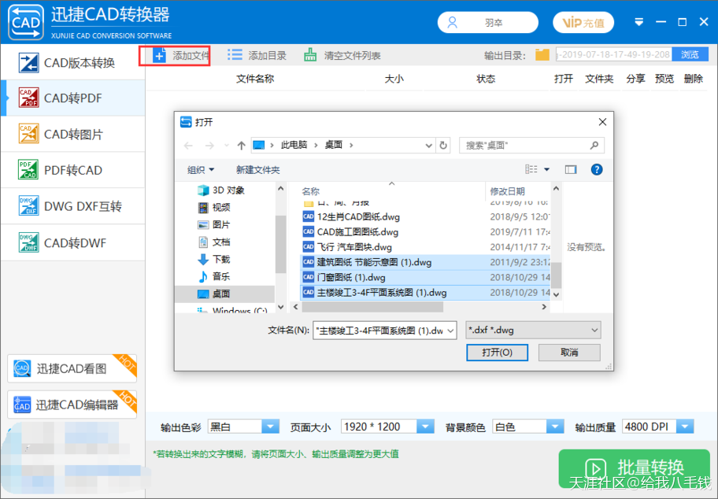Expand the 输出质量 dropdown

coord(685,427)
